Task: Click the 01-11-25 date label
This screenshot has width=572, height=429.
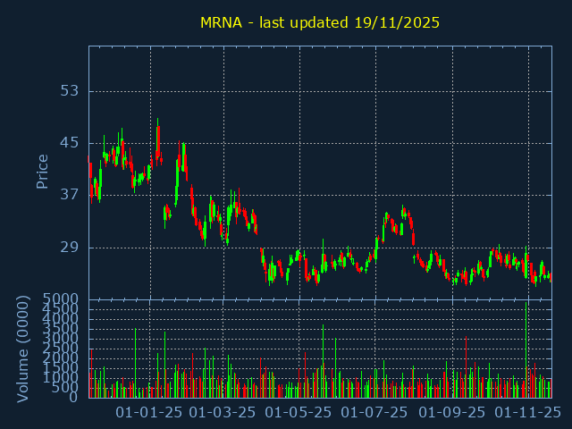Action: 528,413
